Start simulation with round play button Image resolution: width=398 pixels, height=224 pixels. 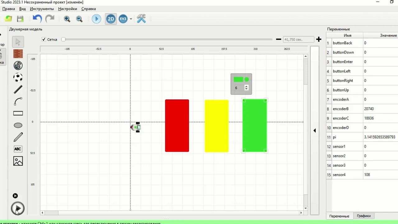coord(18,208)
